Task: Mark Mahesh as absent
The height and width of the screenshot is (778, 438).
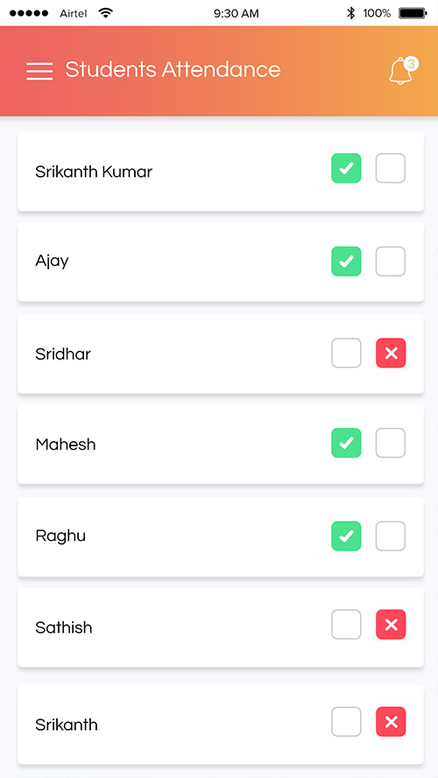Action: [x=391, y=443]
